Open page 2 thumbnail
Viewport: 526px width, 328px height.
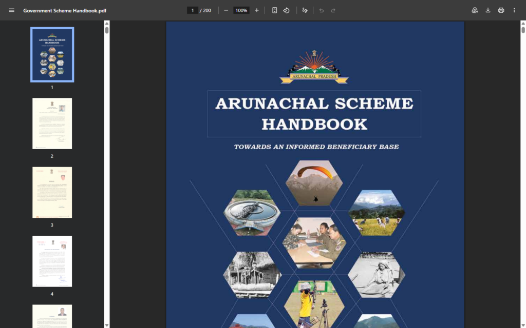point(52,124)
